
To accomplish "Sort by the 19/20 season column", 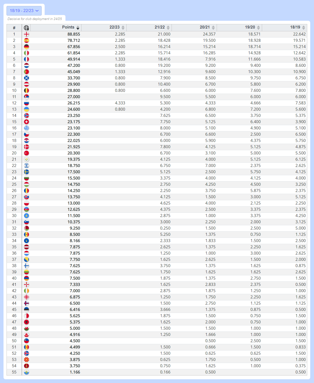I will [239, 27].
